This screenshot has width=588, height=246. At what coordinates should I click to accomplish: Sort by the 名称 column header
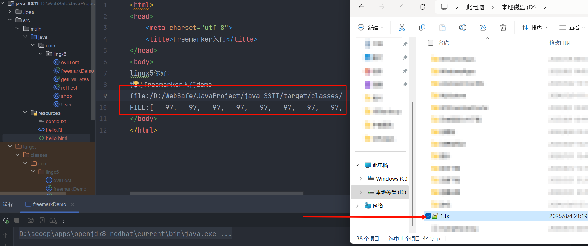pyautogui.click(x=444, y=43)
